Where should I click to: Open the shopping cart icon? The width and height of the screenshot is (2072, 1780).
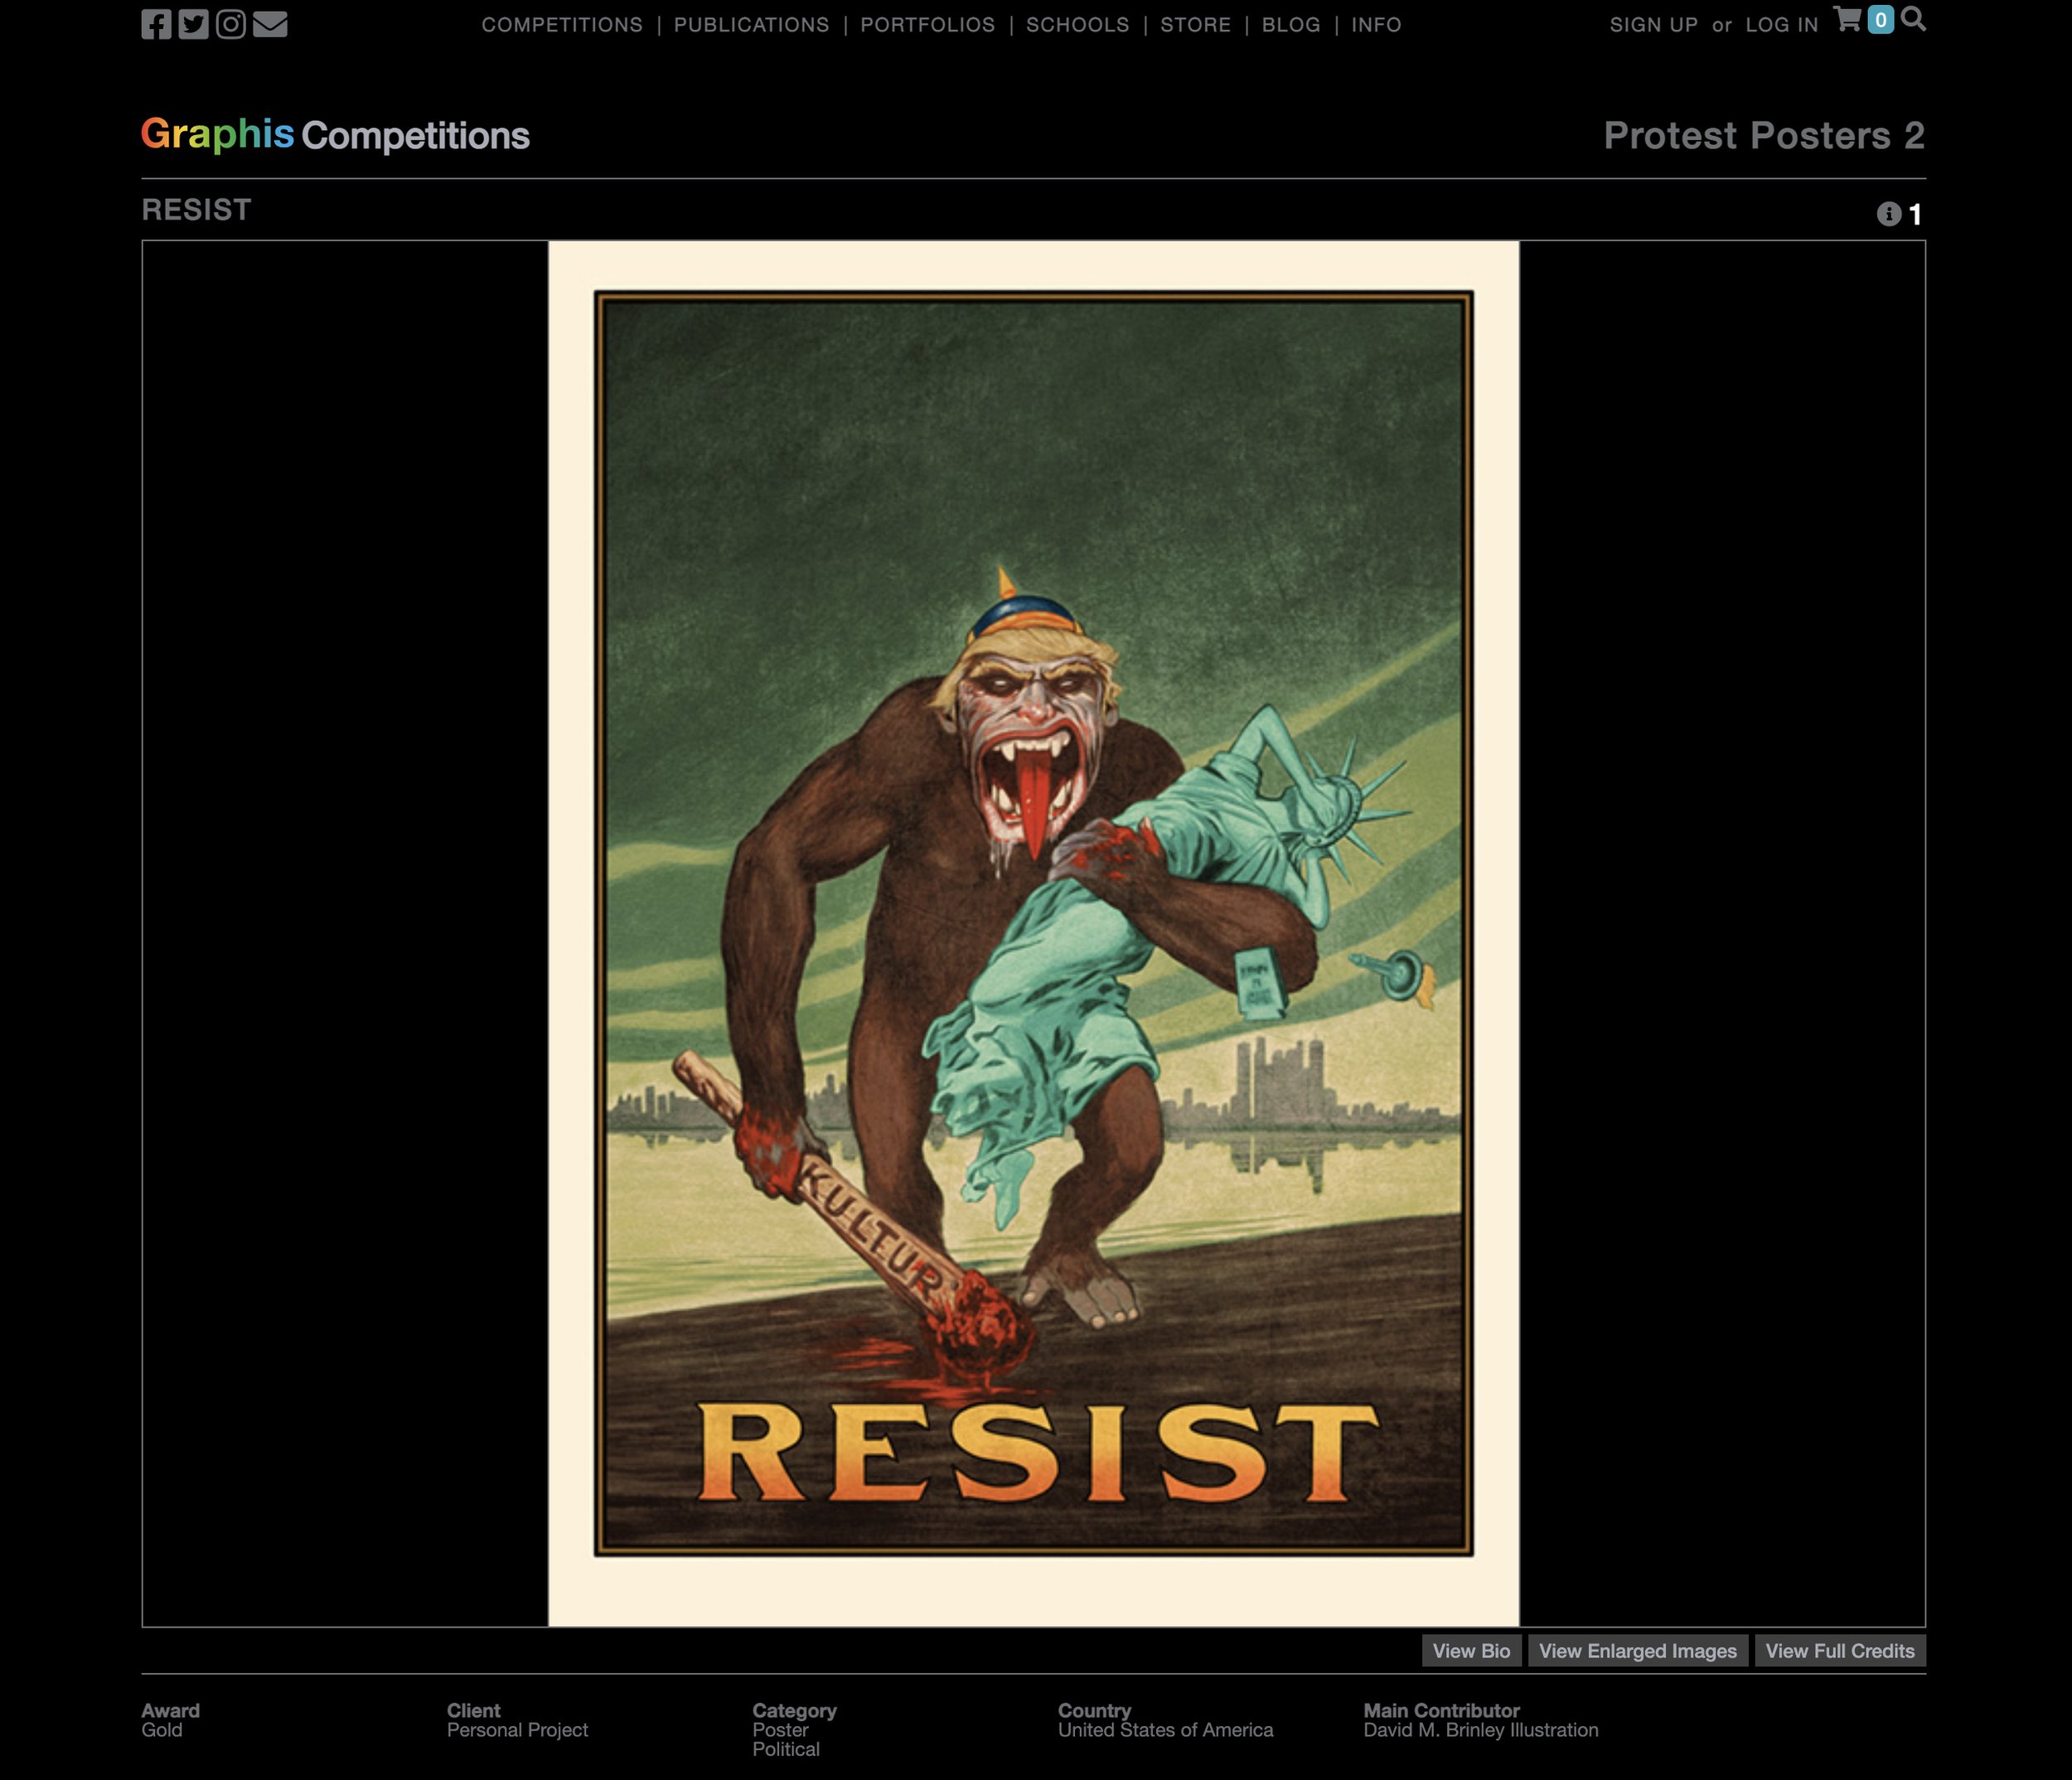1848,20
